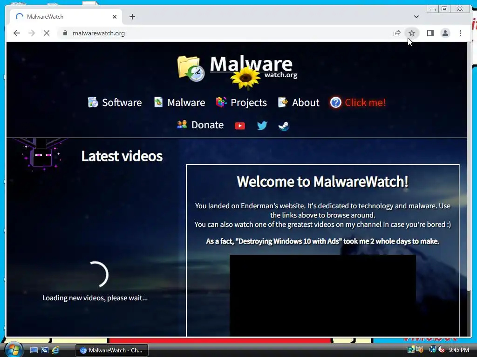Click the share page icon
Viewport: 477px width, 357px height.
click(397, 33)
